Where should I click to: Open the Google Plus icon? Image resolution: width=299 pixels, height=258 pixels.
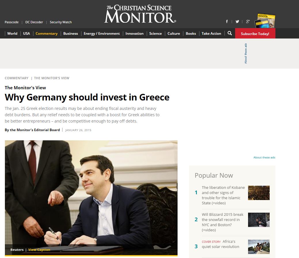pos(248,22)
